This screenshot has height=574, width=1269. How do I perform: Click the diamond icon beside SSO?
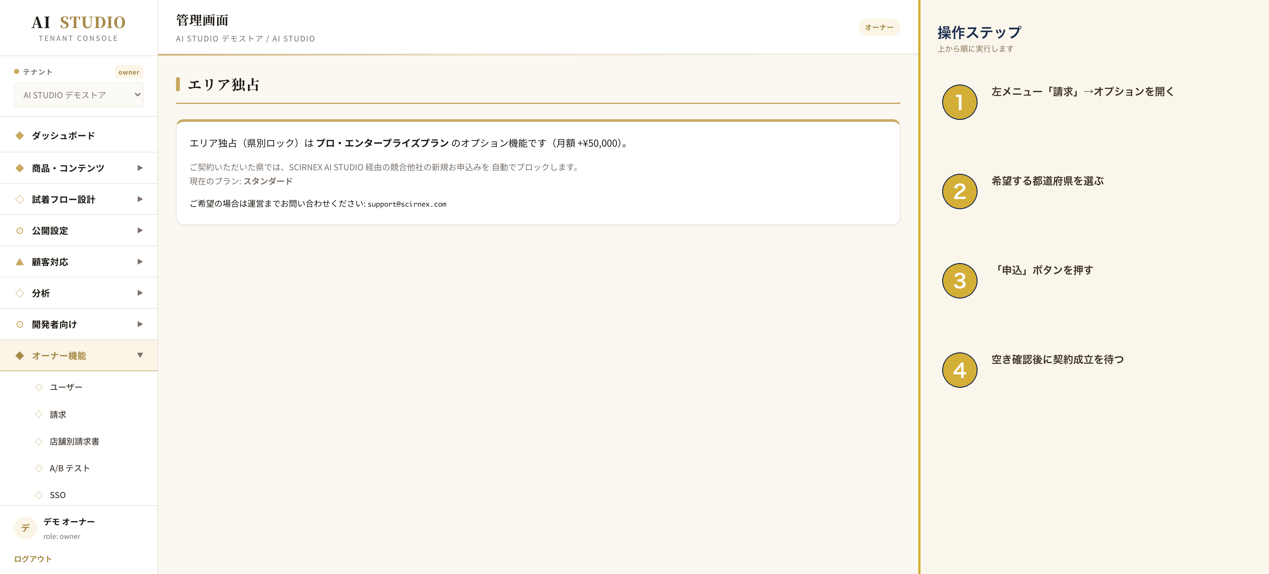pyautogui.click(x=39, y=495)
